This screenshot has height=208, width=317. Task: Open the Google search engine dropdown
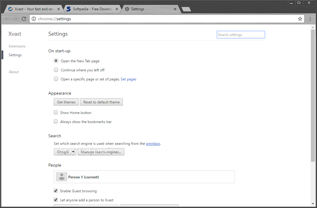click(65, 152)
